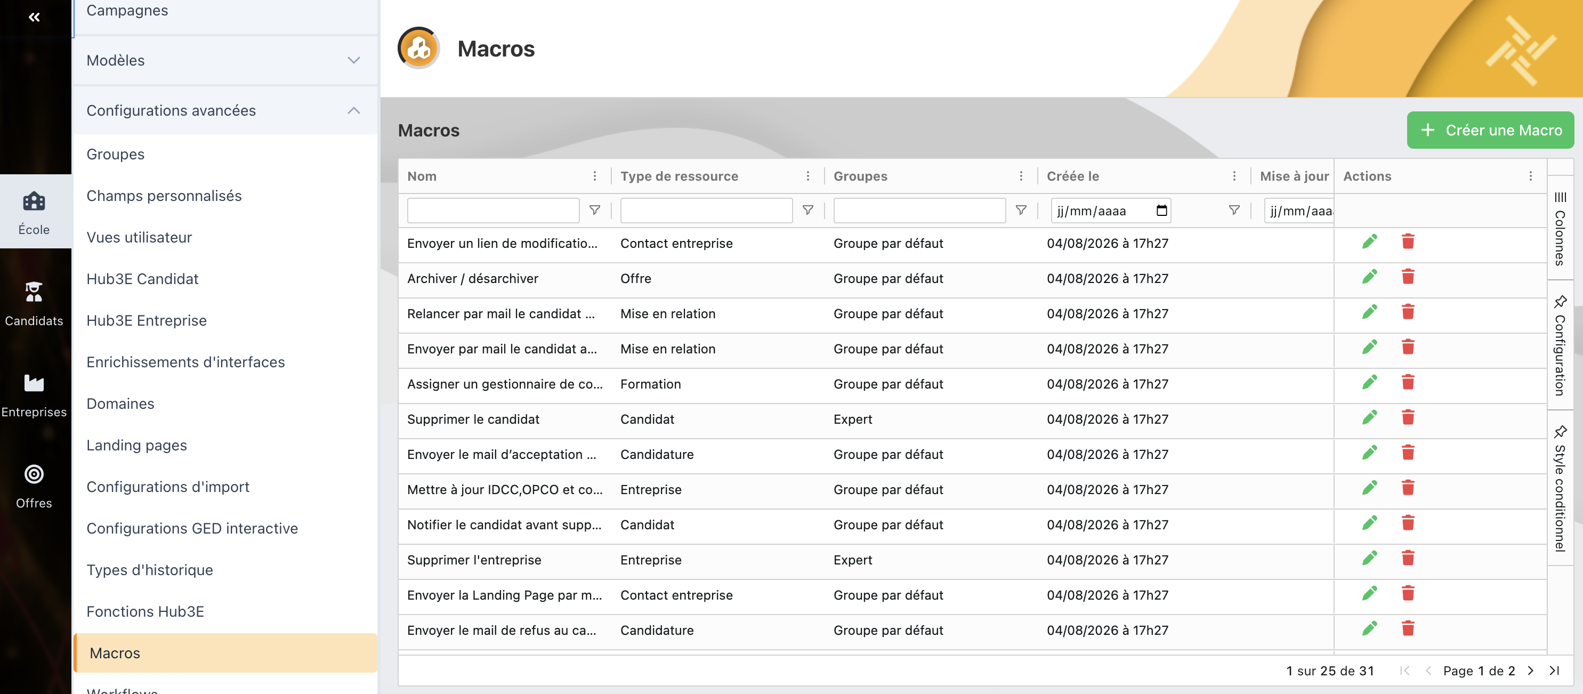Focus the Groupes filter text field

919,210
